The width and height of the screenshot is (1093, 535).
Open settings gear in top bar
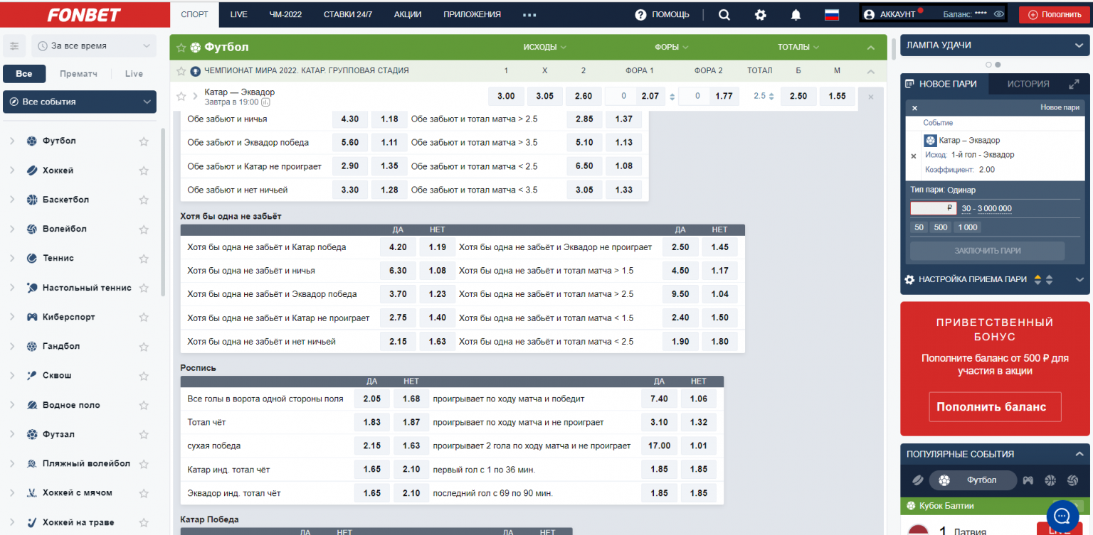click(x=760, y=15)
